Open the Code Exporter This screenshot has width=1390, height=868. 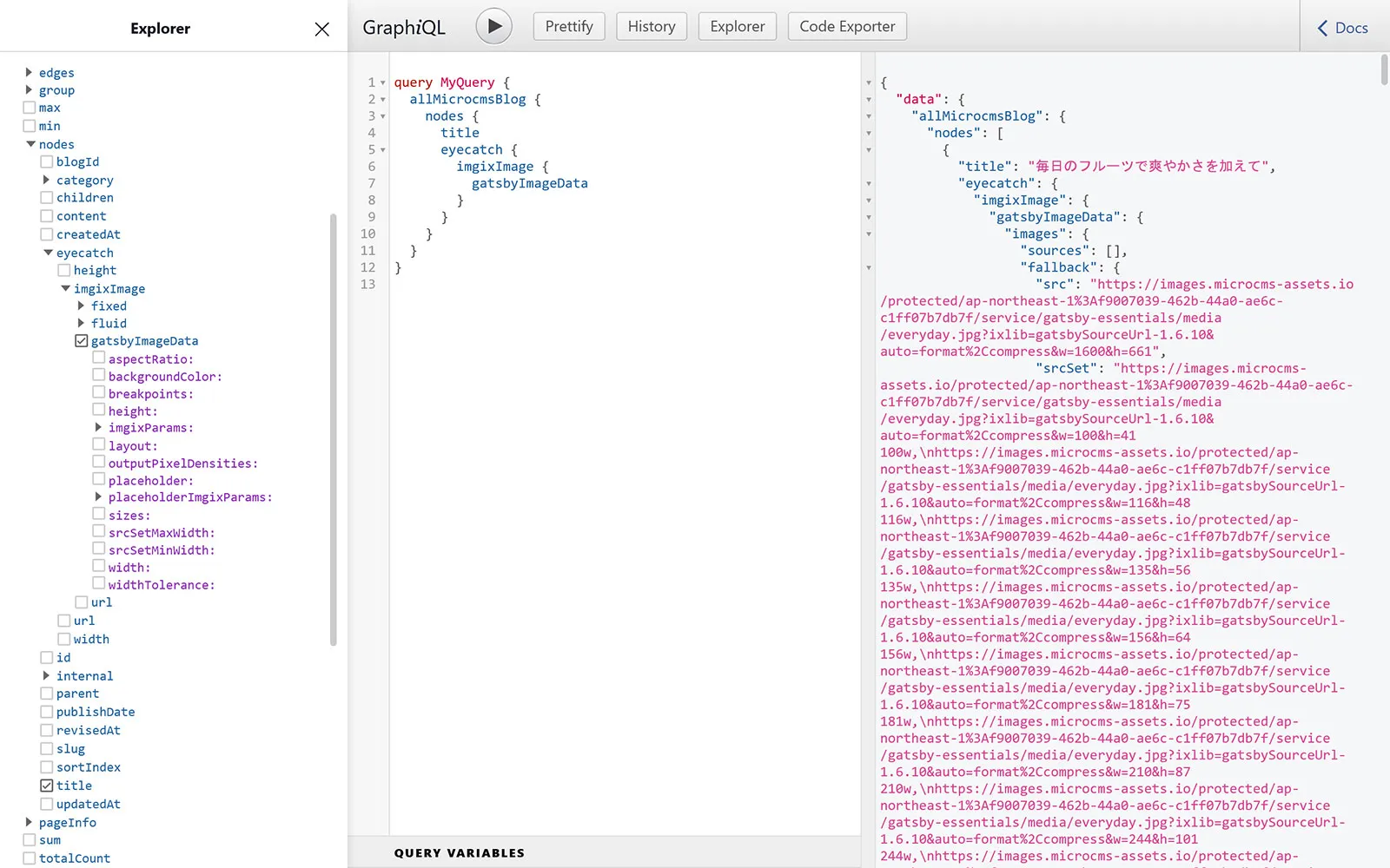pyautogui.click(x=846, y=26)
